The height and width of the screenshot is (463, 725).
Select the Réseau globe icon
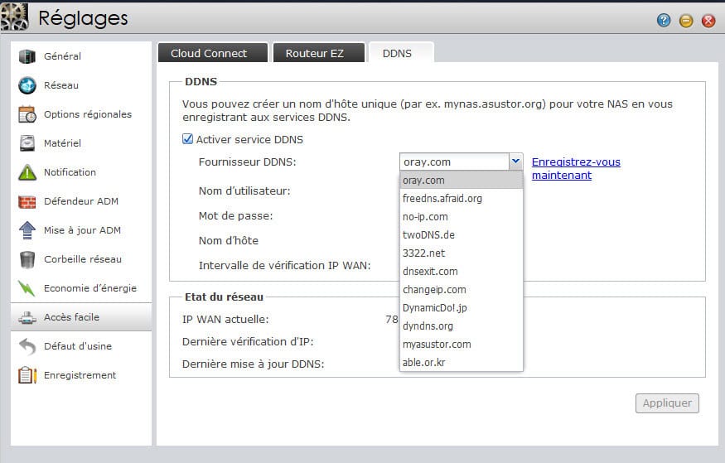tap(27, 85)
